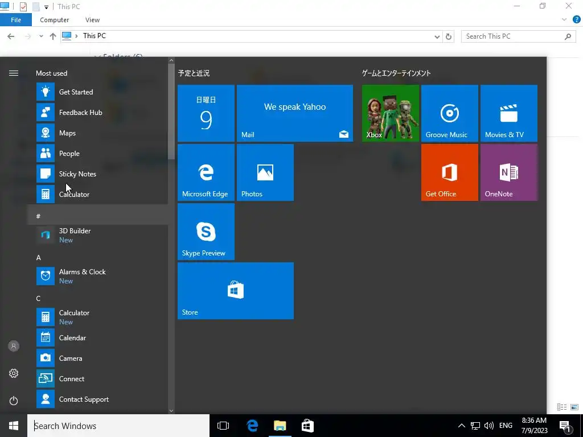
Task: Select the # letter header
Action: tap(98, 216)
